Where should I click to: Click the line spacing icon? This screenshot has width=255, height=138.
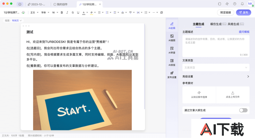tap(107, 12)
